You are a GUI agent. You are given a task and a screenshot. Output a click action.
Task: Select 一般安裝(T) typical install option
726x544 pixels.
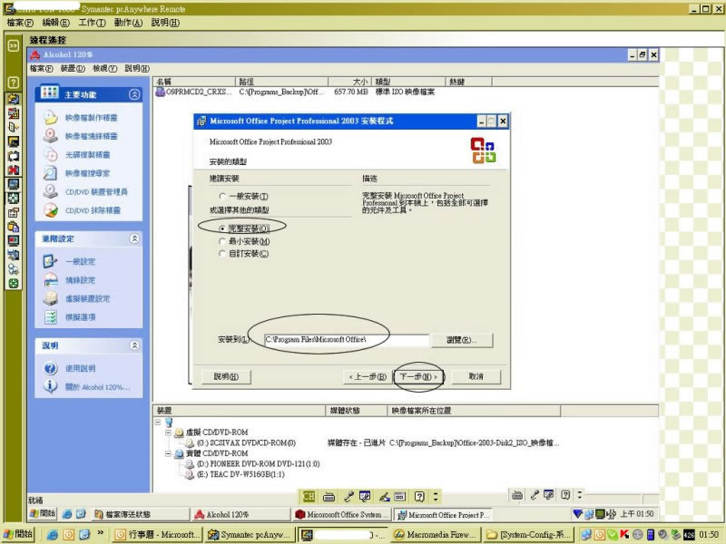coord(222,196)
